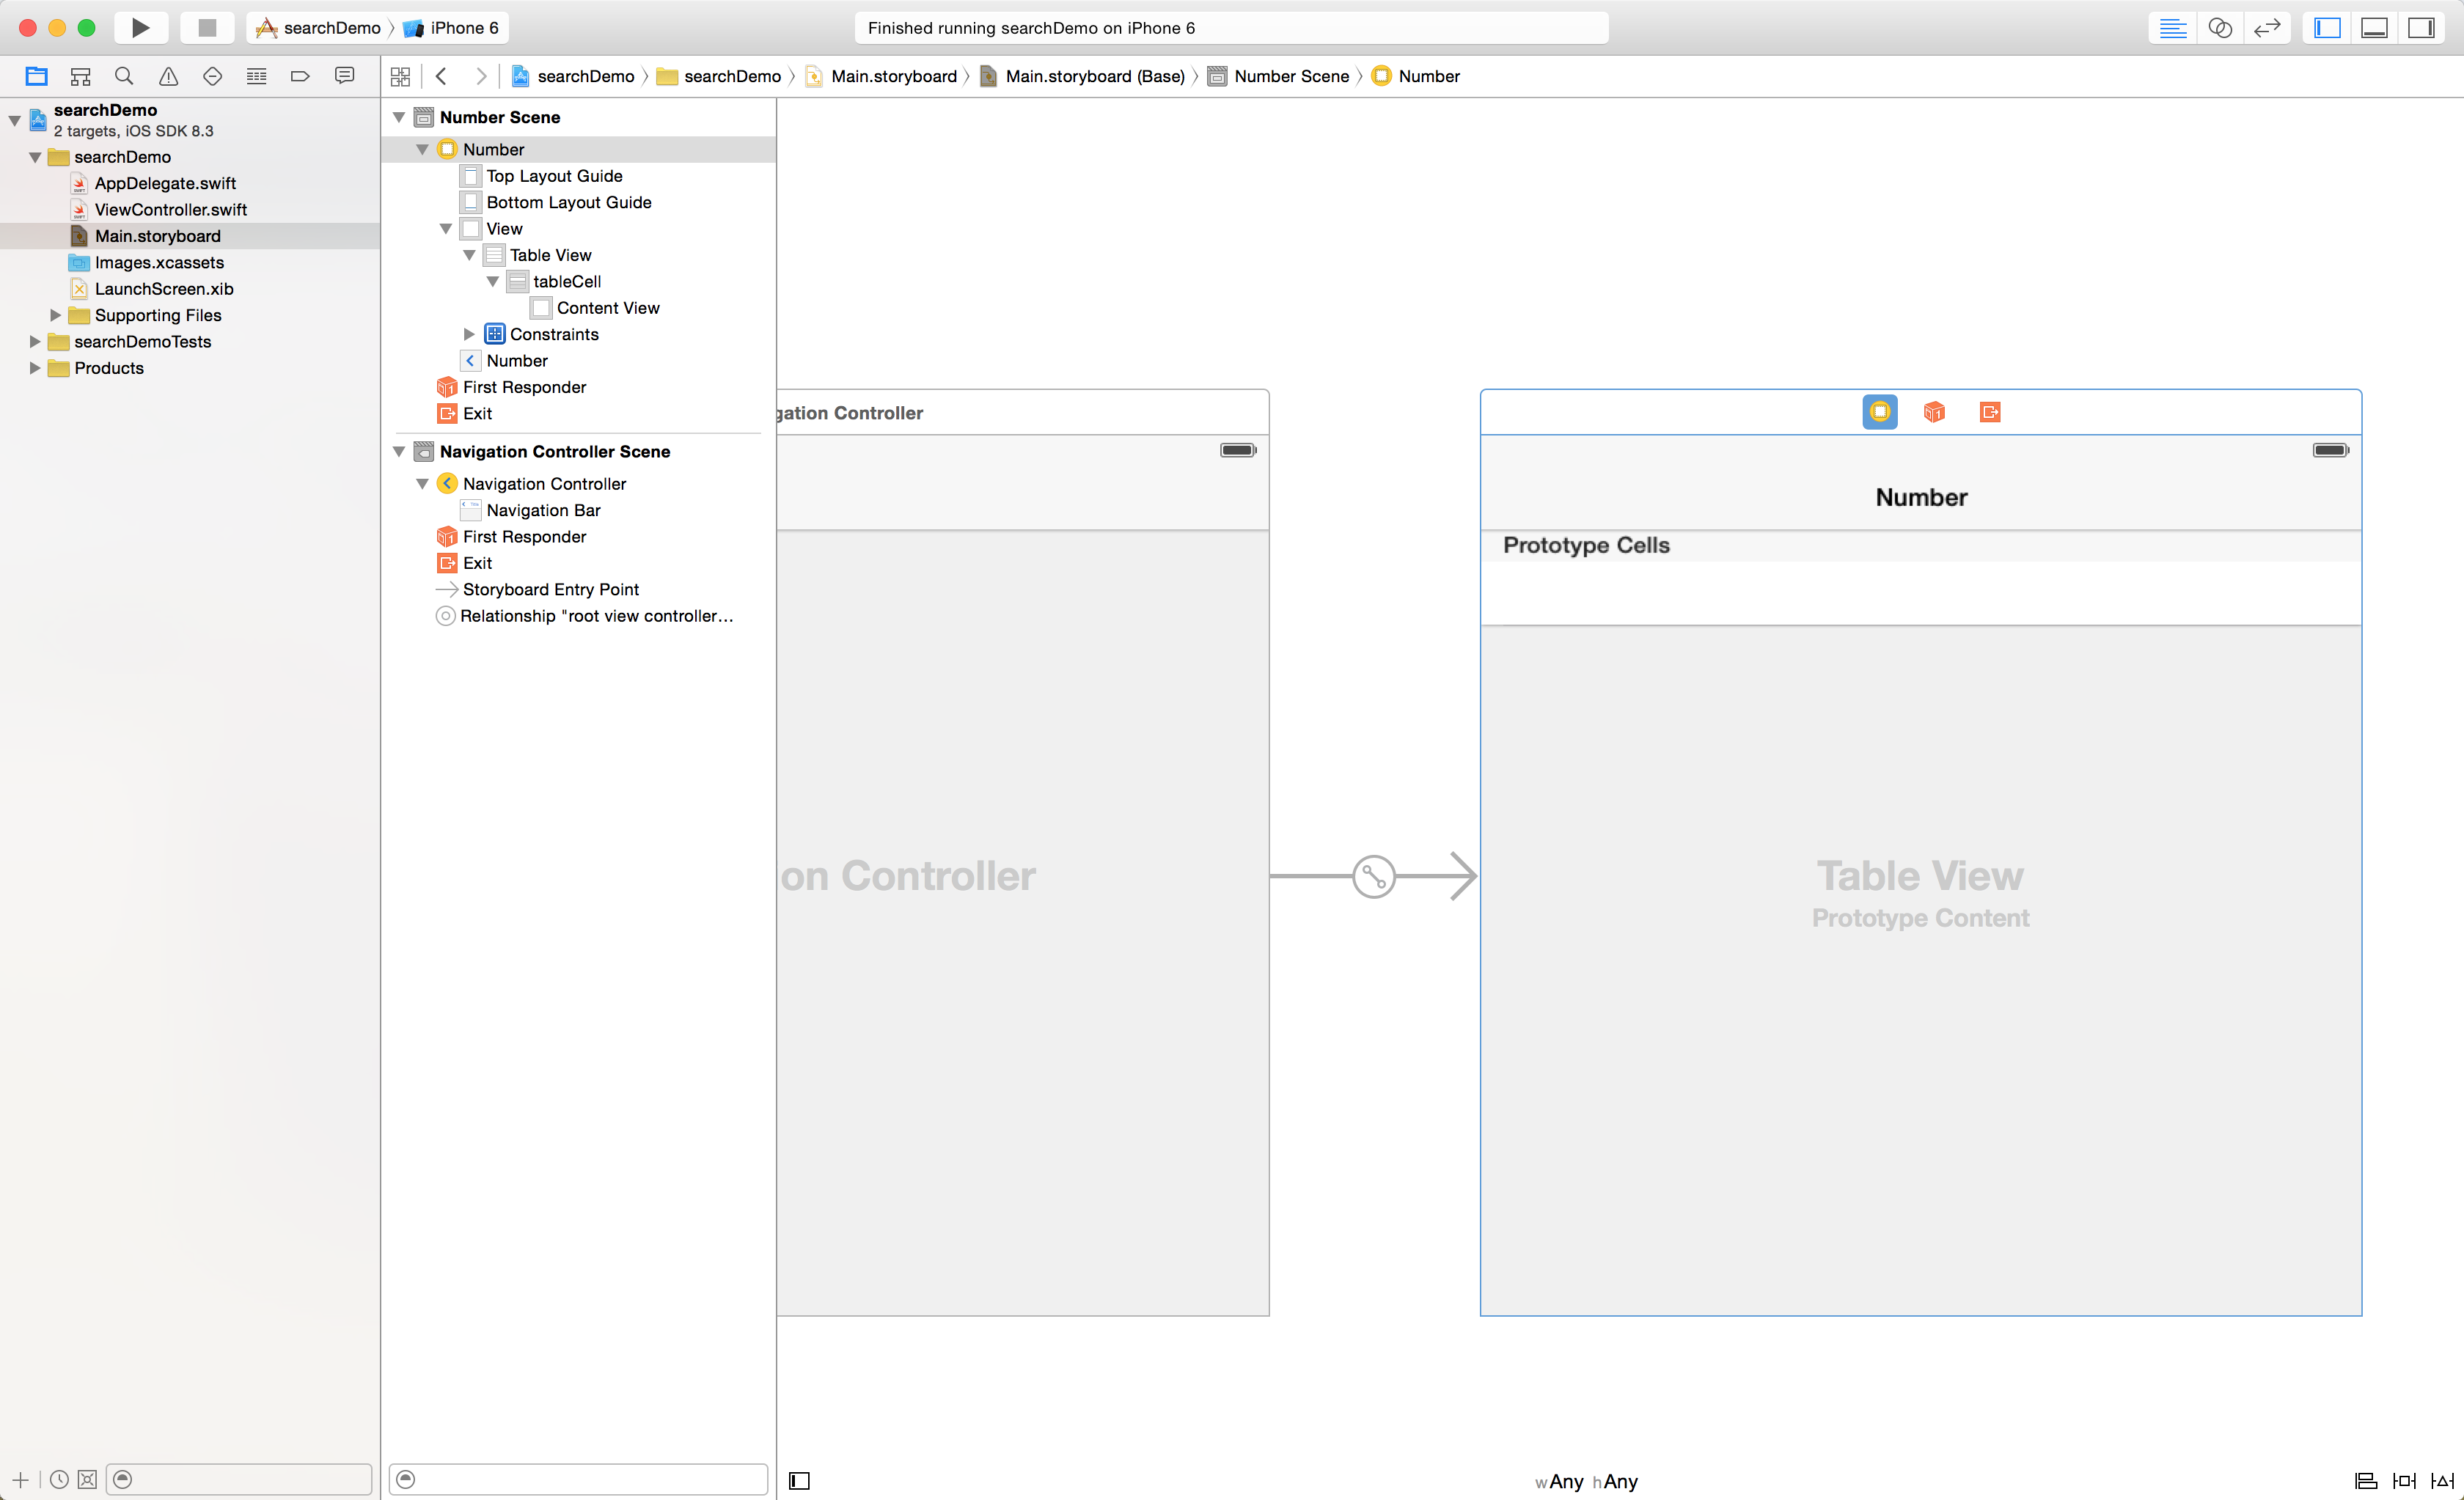Toggle the document outline button
The image size is (2464, 1500).
click(799, 1481)
